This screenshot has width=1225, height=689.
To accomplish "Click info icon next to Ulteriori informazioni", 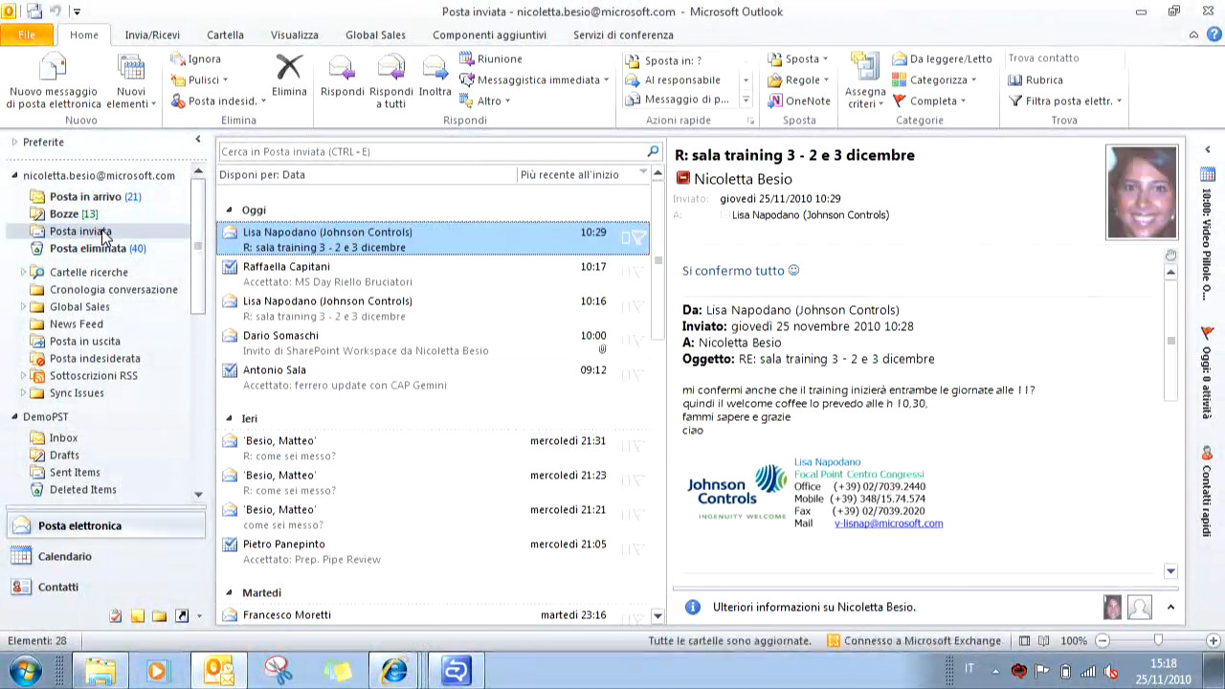I will point(693,607).
